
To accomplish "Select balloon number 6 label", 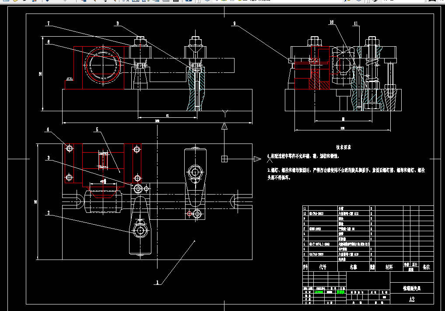I will point(49,41).
